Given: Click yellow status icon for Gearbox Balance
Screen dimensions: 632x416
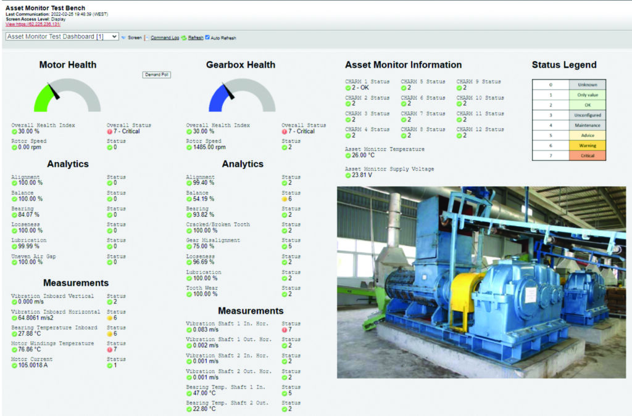Looking at the screenshot, I should (x=285, y=199).
